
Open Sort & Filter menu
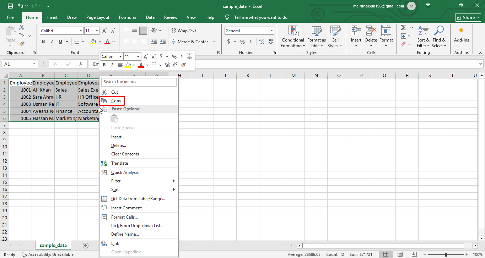(423, 37)
